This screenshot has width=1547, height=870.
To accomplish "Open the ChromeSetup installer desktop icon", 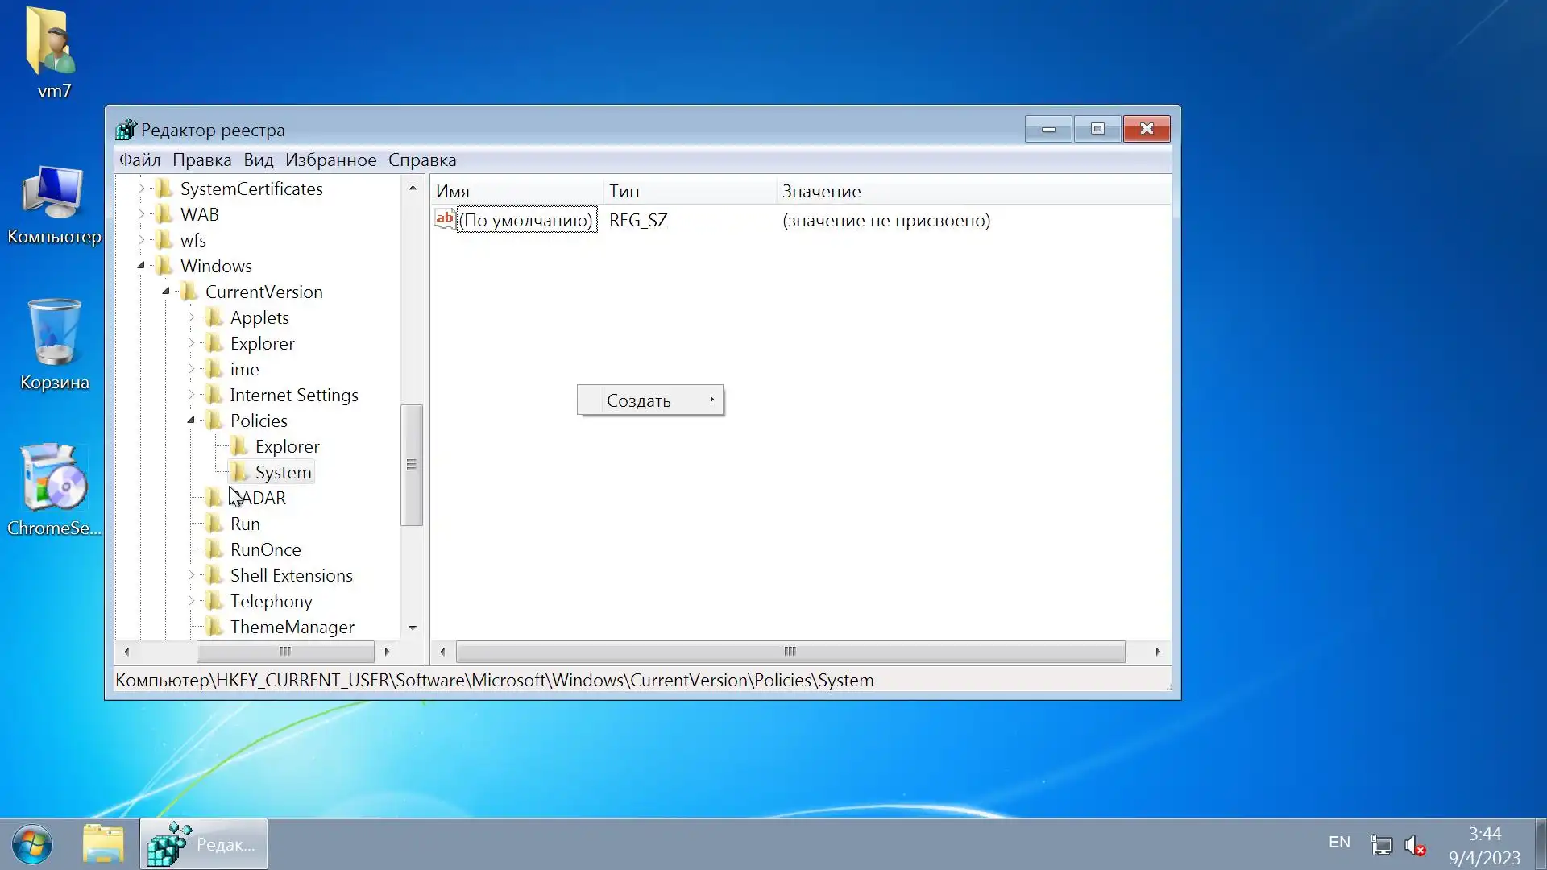I will click(x=54, y=480).
